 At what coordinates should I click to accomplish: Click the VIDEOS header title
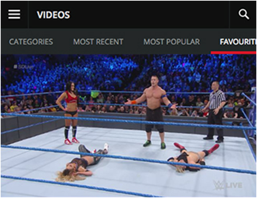(x=53, y=15)
